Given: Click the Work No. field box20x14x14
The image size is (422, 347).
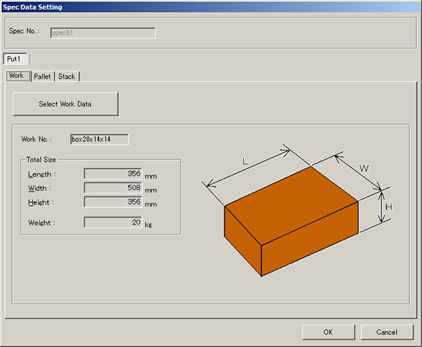Looking at the screenshot, I should (99, 139).
